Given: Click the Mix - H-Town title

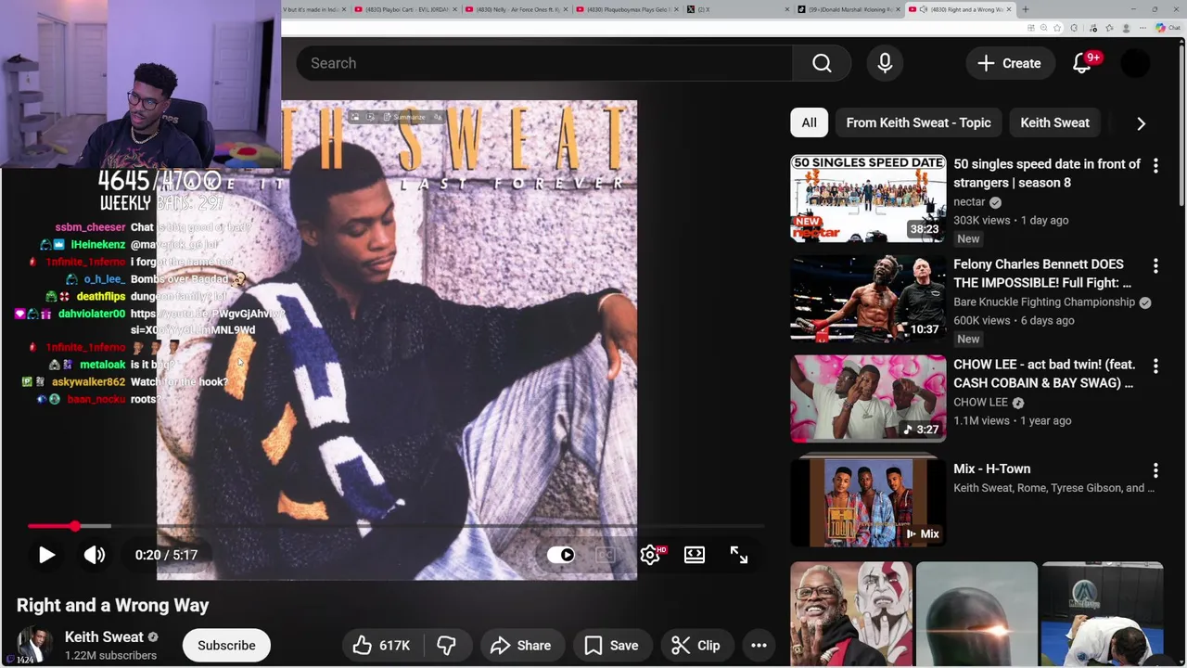Looking at the screenshot, I should click(991, 469).
